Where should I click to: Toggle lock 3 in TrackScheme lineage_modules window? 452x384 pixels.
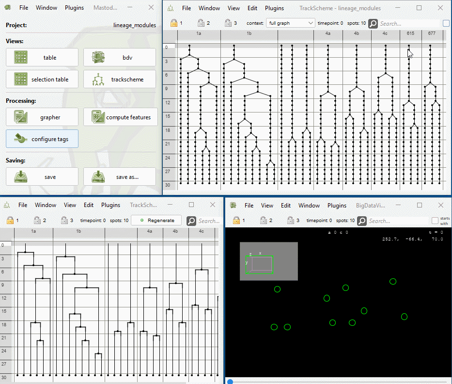[228, 23]
